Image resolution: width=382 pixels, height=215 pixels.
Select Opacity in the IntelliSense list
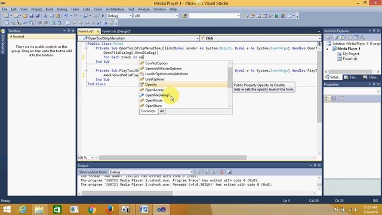(151, 85)
